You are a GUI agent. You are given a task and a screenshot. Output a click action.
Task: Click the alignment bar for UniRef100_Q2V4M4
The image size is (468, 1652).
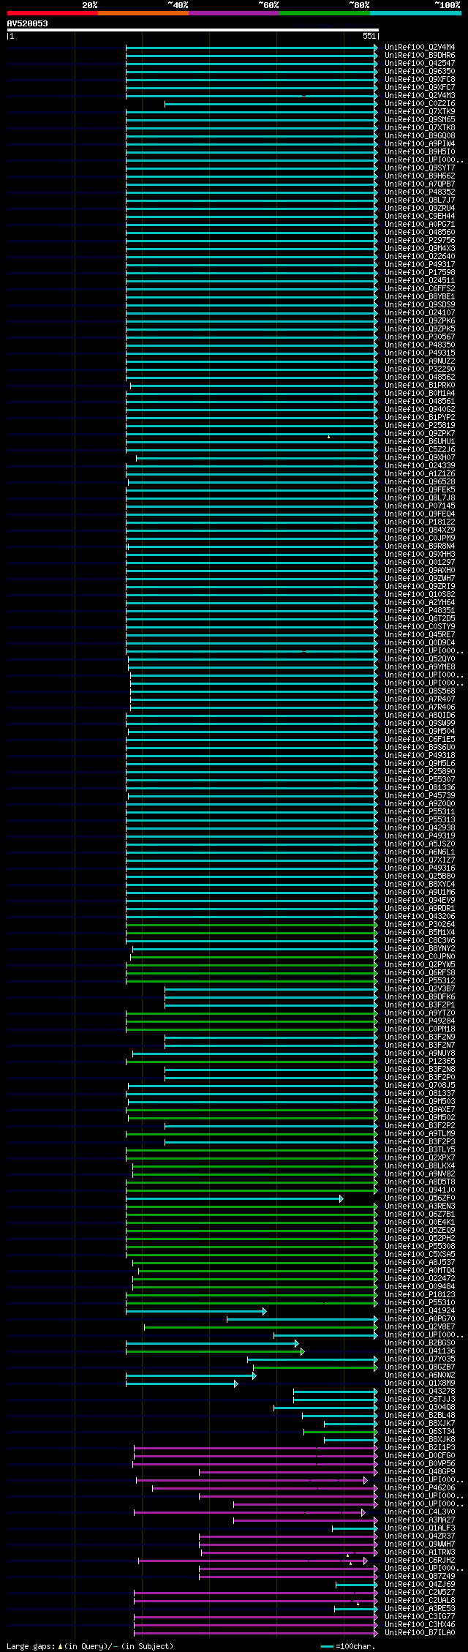point(252,47)
